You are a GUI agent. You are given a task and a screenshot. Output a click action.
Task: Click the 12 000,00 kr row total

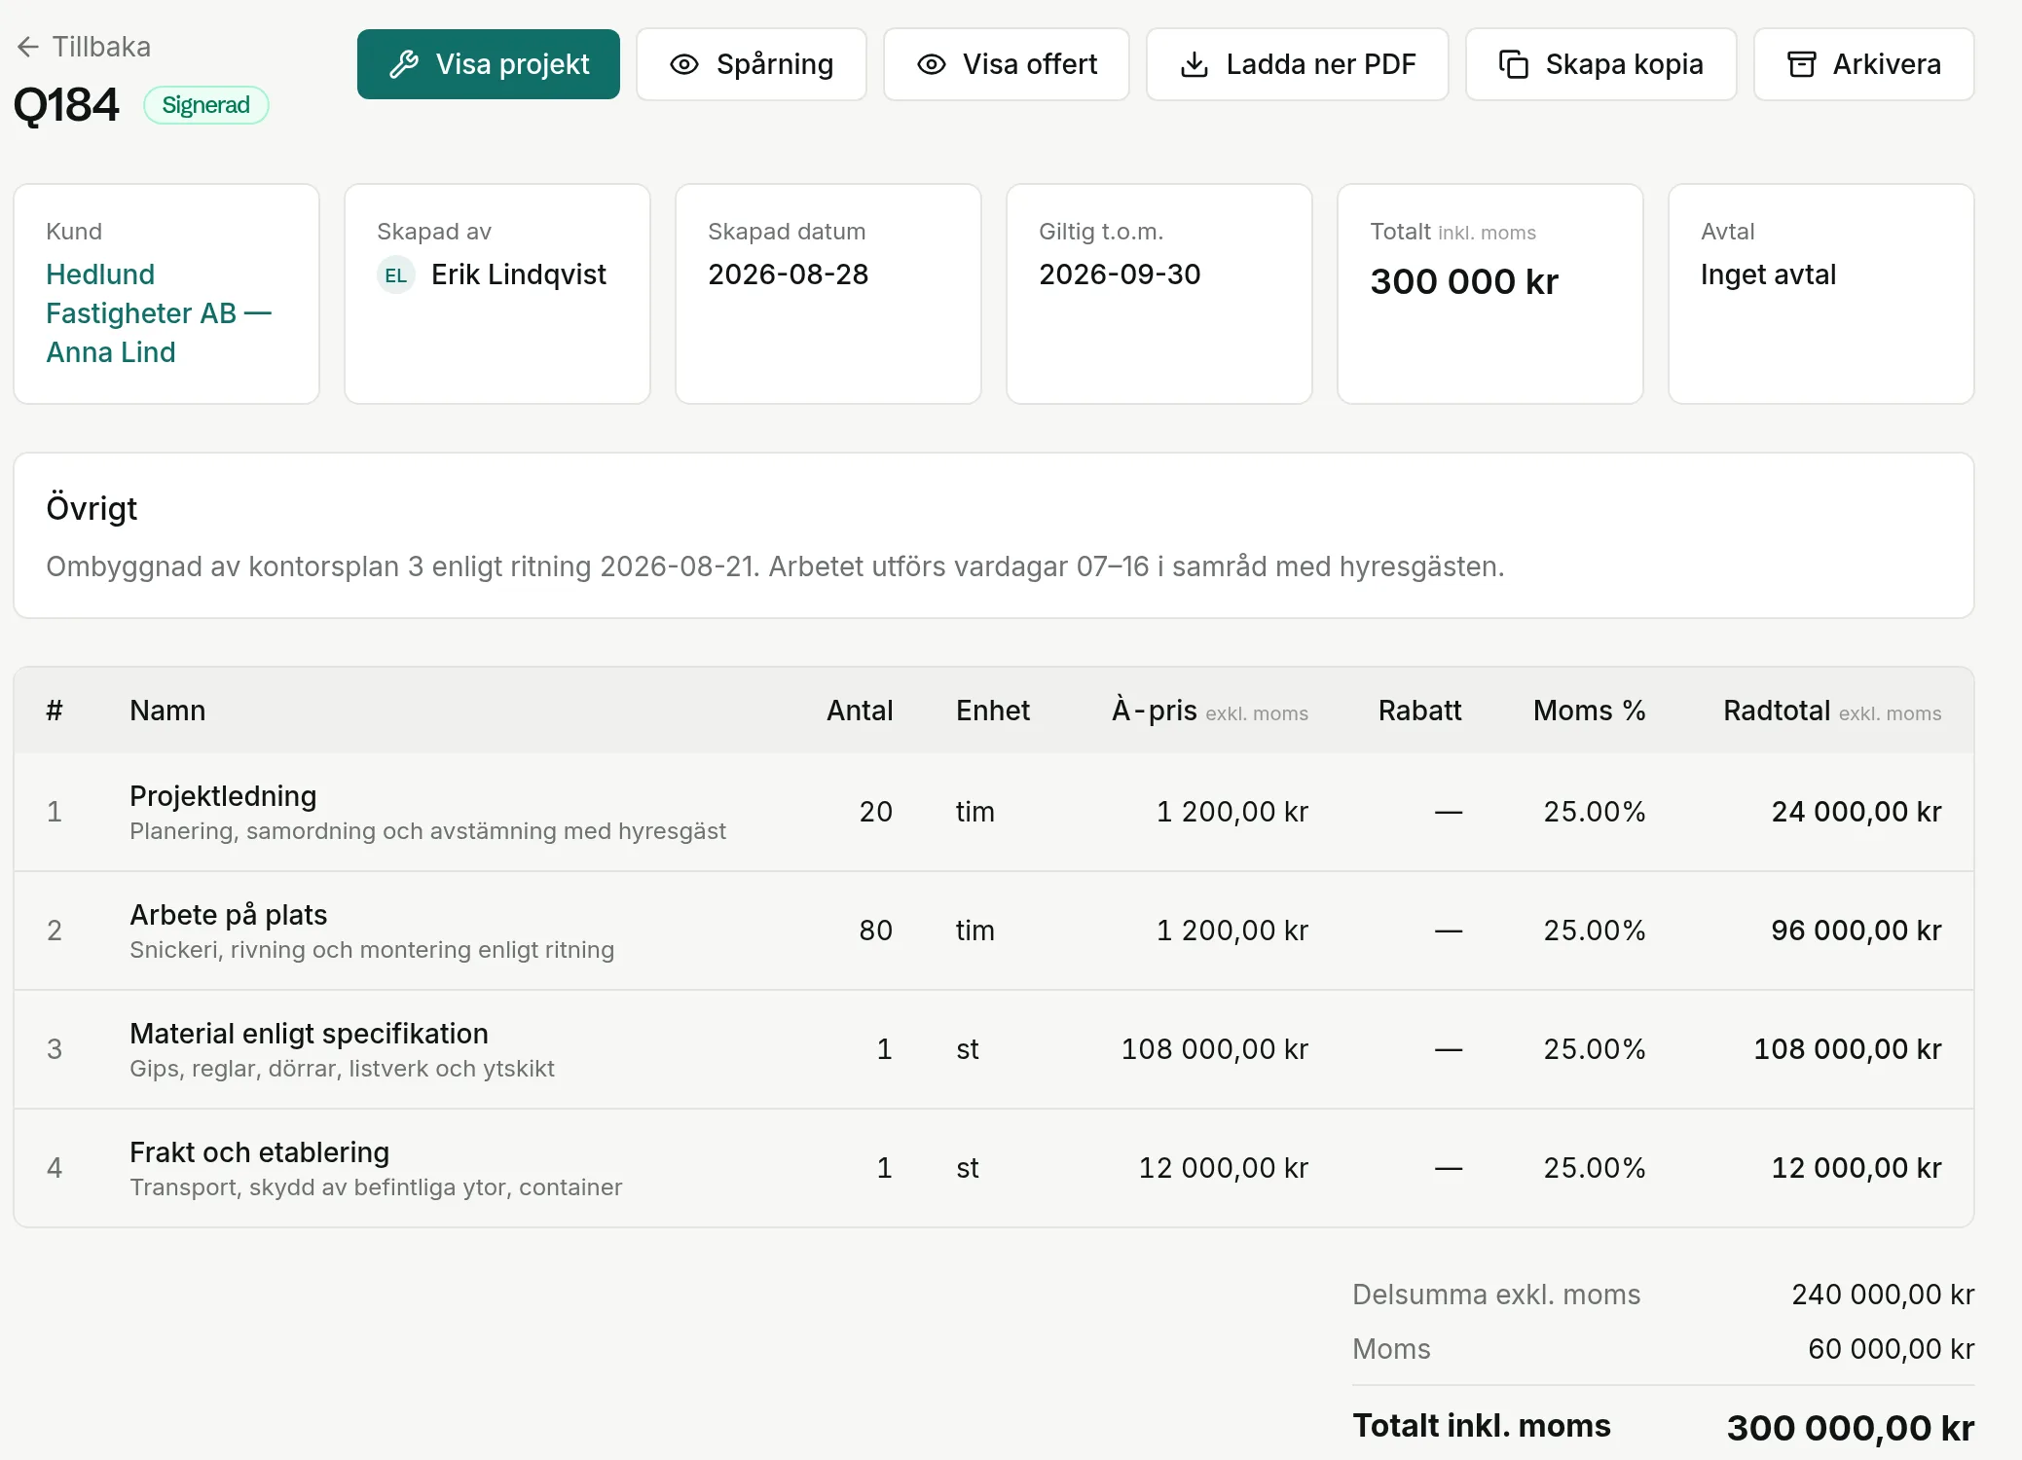[x=1857, y=1168]
